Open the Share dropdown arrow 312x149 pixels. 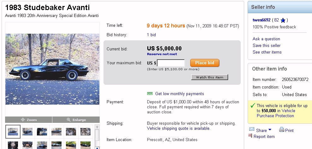270,130
